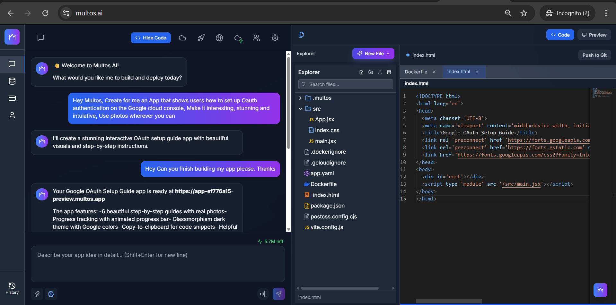Click the paperclip attach icon
The image size is (616, 305).
click(x=37, y=294)
